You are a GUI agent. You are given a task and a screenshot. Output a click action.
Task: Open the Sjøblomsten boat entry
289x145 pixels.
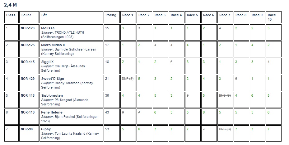pyautogui.click(x=52, y=95)
